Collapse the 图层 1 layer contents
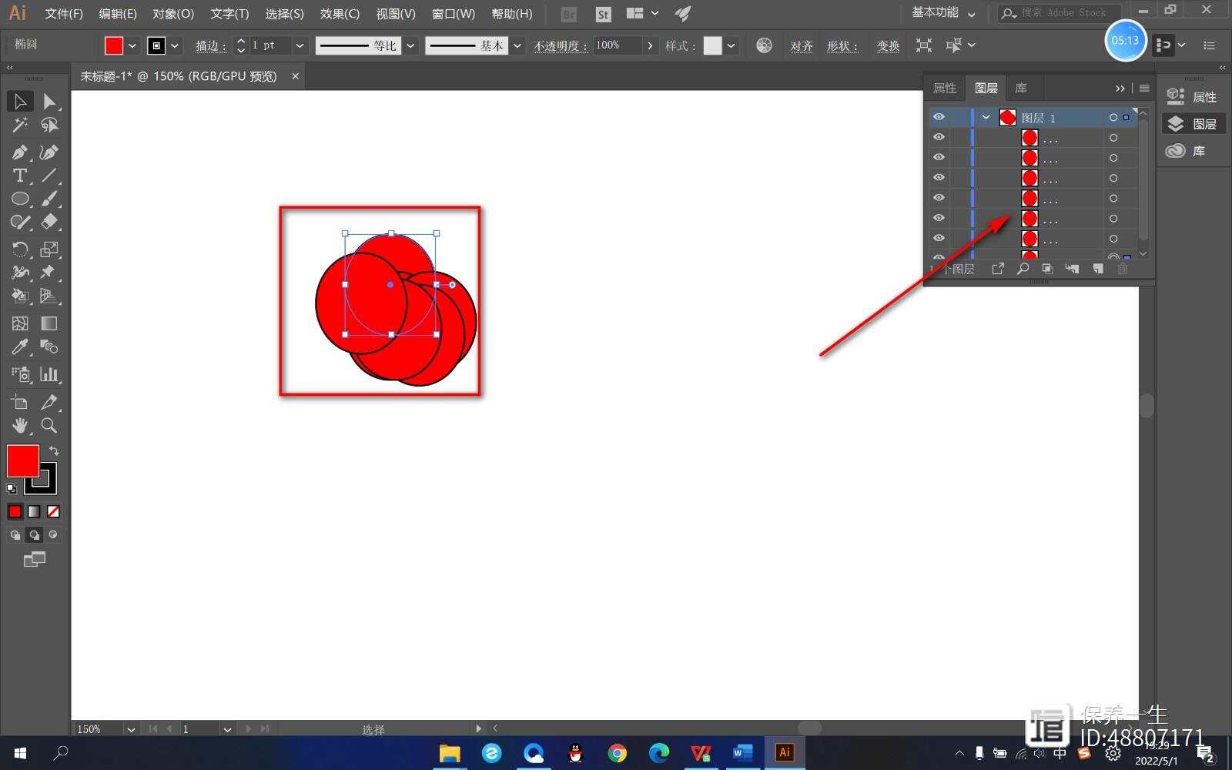Screen dimensions: 1232x770 tap(986, 117)
